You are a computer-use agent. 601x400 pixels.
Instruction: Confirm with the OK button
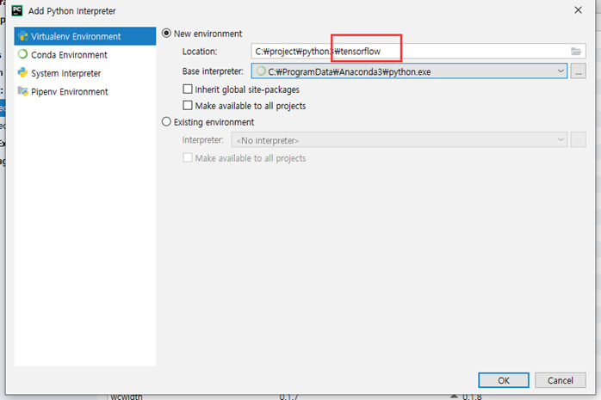pyautogui.click(x=503, y=380)
